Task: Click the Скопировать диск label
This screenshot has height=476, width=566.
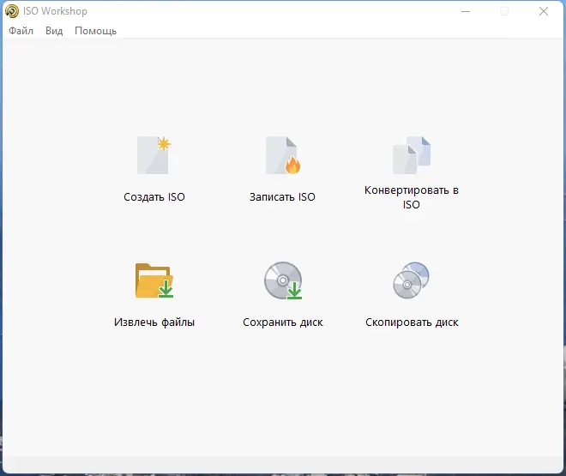Action: [412, 322]
